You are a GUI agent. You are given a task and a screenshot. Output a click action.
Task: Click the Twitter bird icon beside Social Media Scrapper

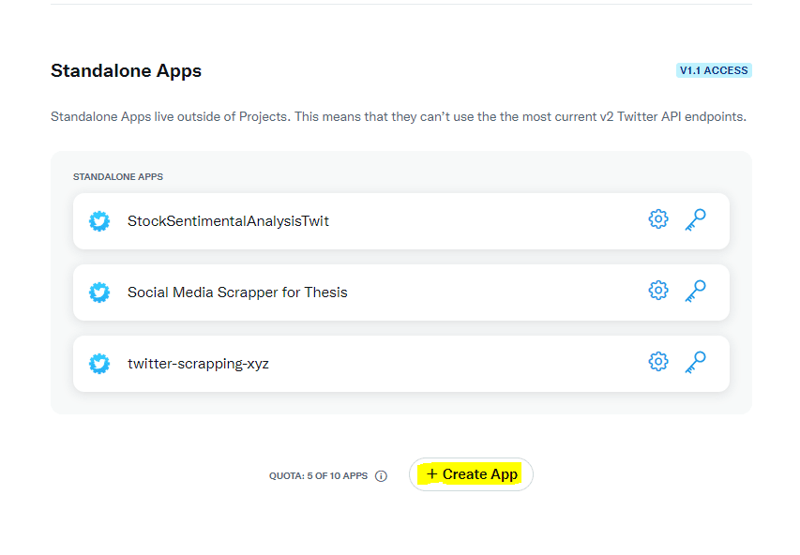click(99, 292)
